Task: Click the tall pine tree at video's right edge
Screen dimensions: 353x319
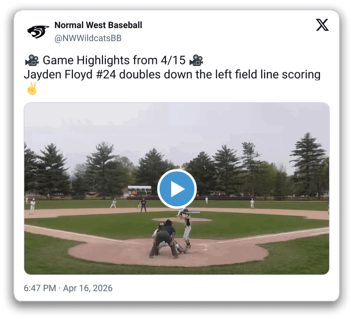Action: (x=308, y=164)
